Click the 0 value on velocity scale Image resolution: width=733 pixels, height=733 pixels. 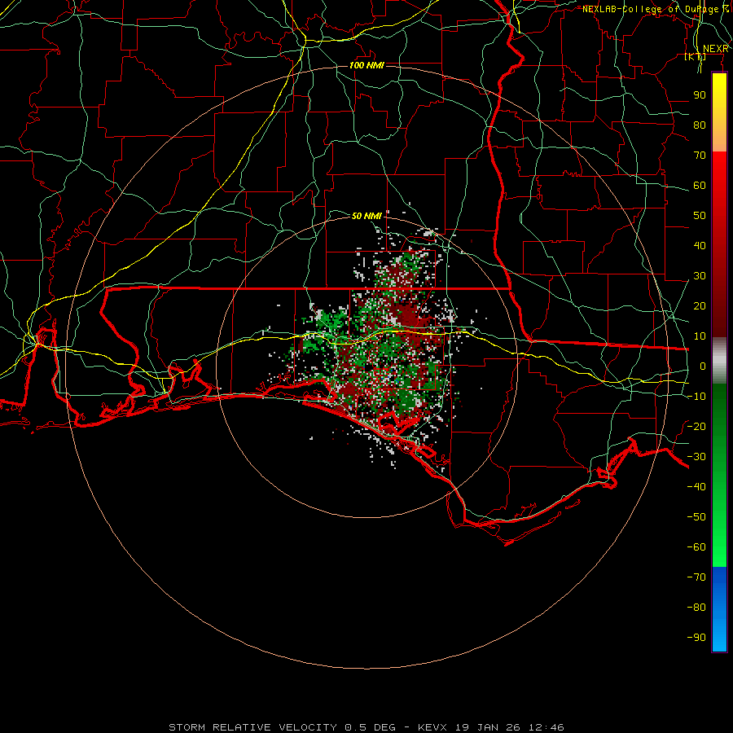click(x=703, y=366)
